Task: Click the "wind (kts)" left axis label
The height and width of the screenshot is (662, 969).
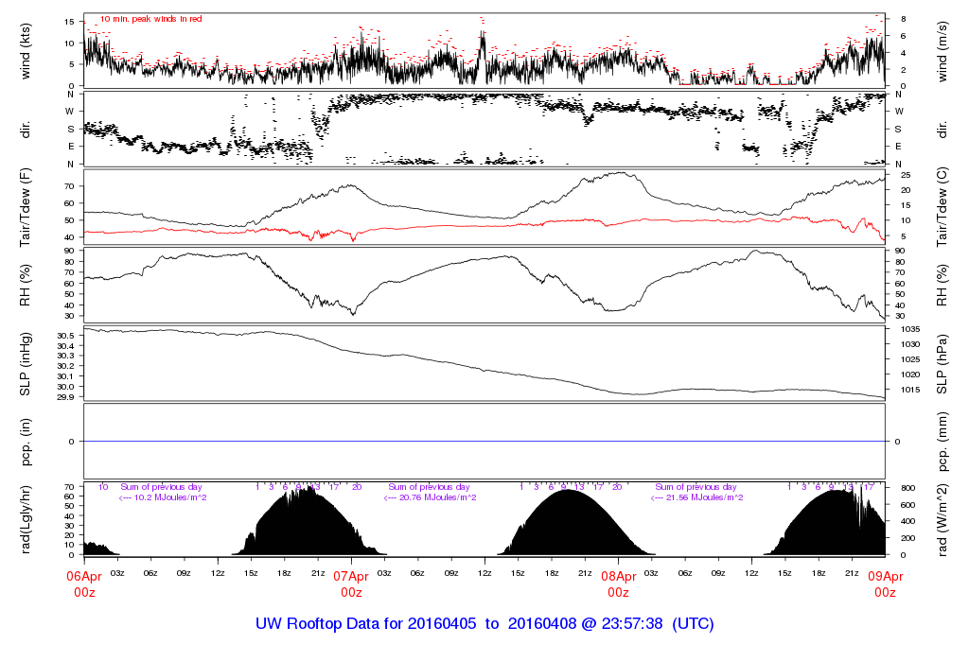Action: 27,50
